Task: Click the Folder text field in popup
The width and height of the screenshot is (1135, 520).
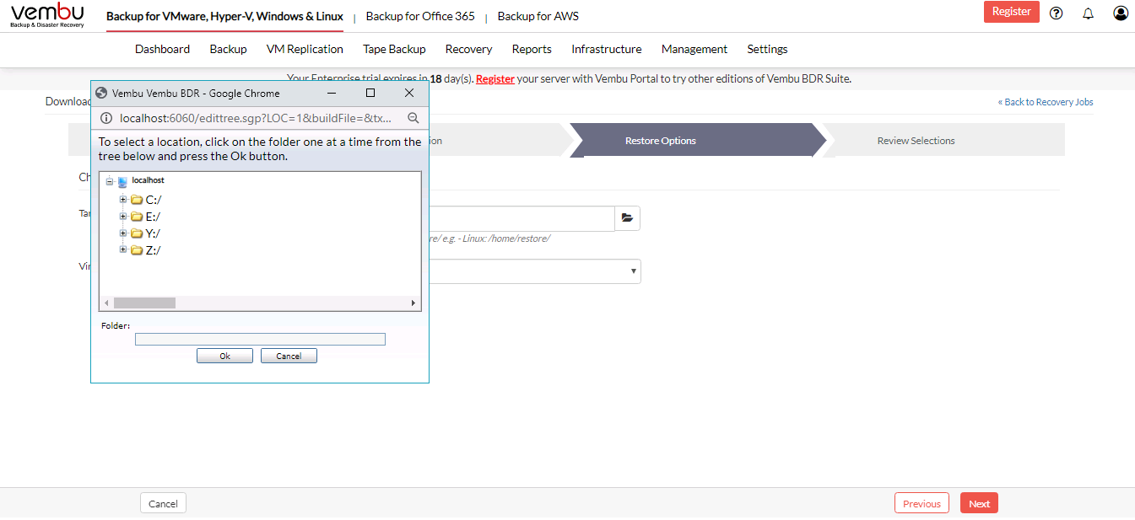Action: click(260, 339)
